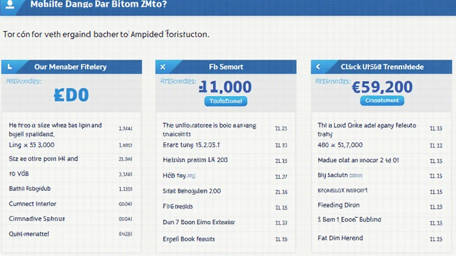The image size is (456, 256).
Task: Click the Fat Dim Herend row
Action: point(340,238)
